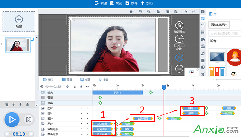Open the shapes panel in right sidebar
Image resolution: width=241 pixels, height=137 pixels.
203,12
